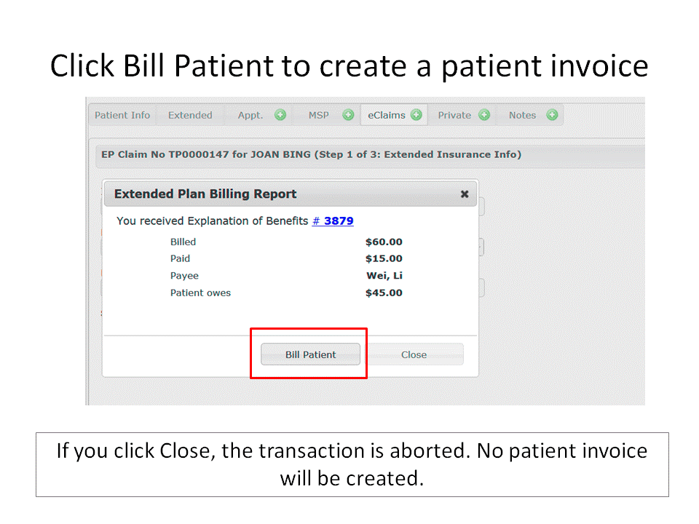Select the eClaims tab label
Screen dimensions: 699x524
[386, 115]
